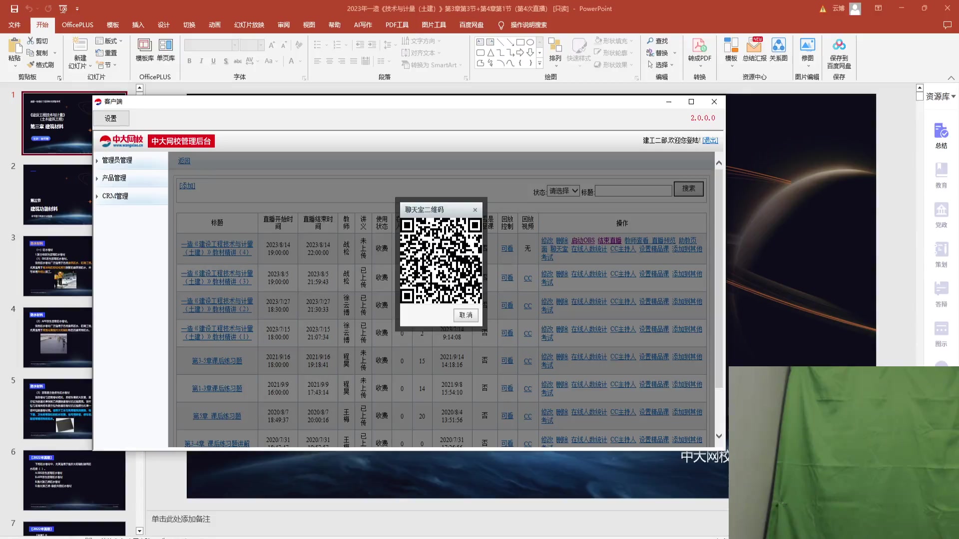Click the Cancel (取消) button in QR dialog

[466, 315]
